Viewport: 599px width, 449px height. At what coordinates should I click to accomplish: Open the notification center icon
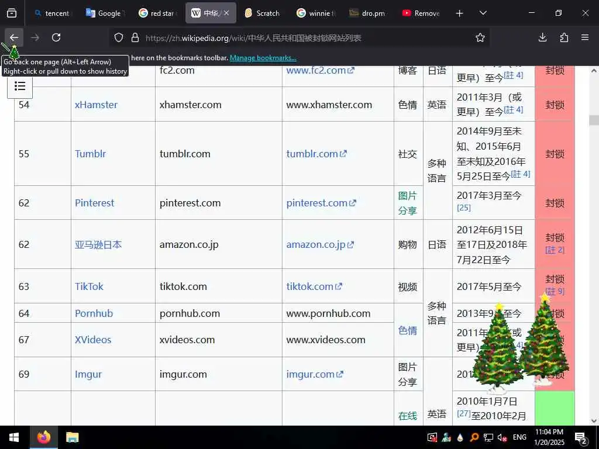(581, 438)
